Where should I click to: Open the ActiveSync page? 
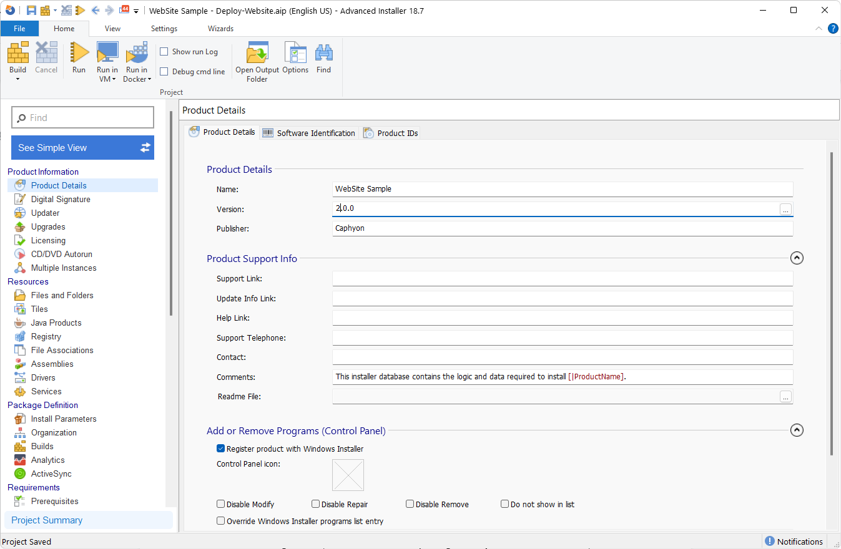51,474
